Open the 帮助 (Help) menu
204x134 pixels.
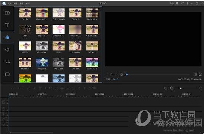pos(27,3)
